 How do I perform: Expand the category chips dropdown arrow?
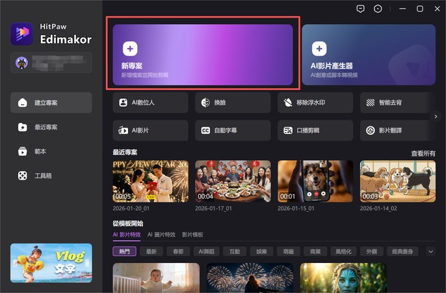430,251
